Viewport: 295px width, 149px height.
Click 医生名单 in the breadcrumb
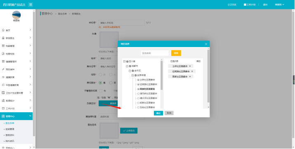coord(62,14)
